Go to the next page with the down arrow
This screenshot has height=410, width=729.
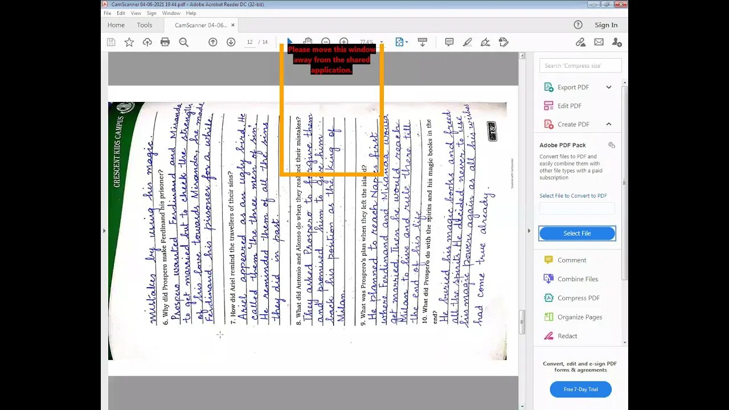point(231,42)
